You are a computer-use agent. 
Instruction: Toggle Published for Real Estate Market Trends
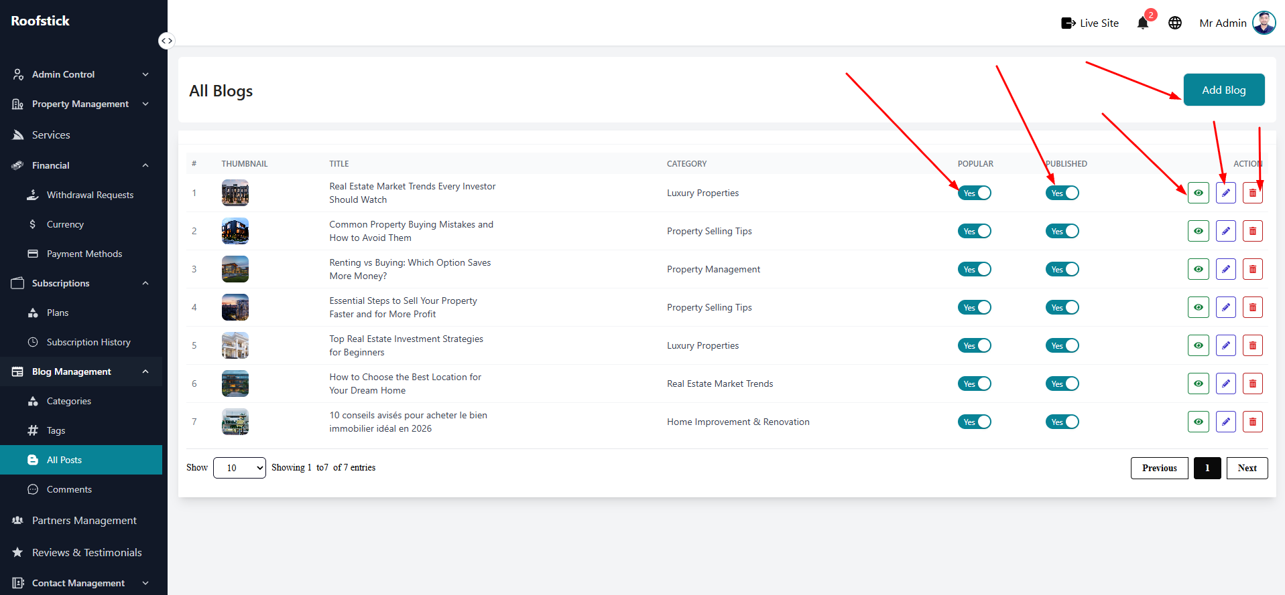(1062, 193)
